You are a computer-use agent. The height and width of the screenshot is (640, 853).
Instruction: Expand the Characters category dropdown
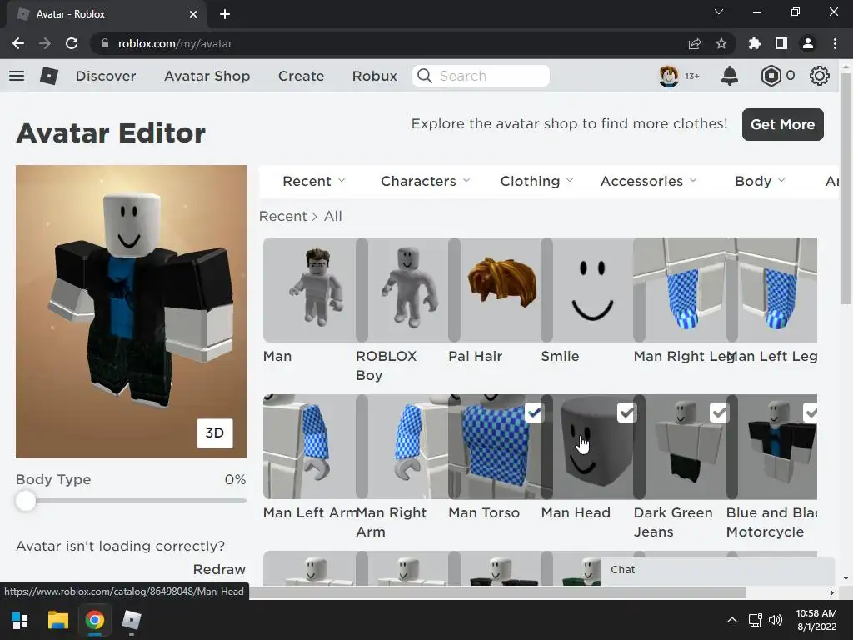point(426,181)
